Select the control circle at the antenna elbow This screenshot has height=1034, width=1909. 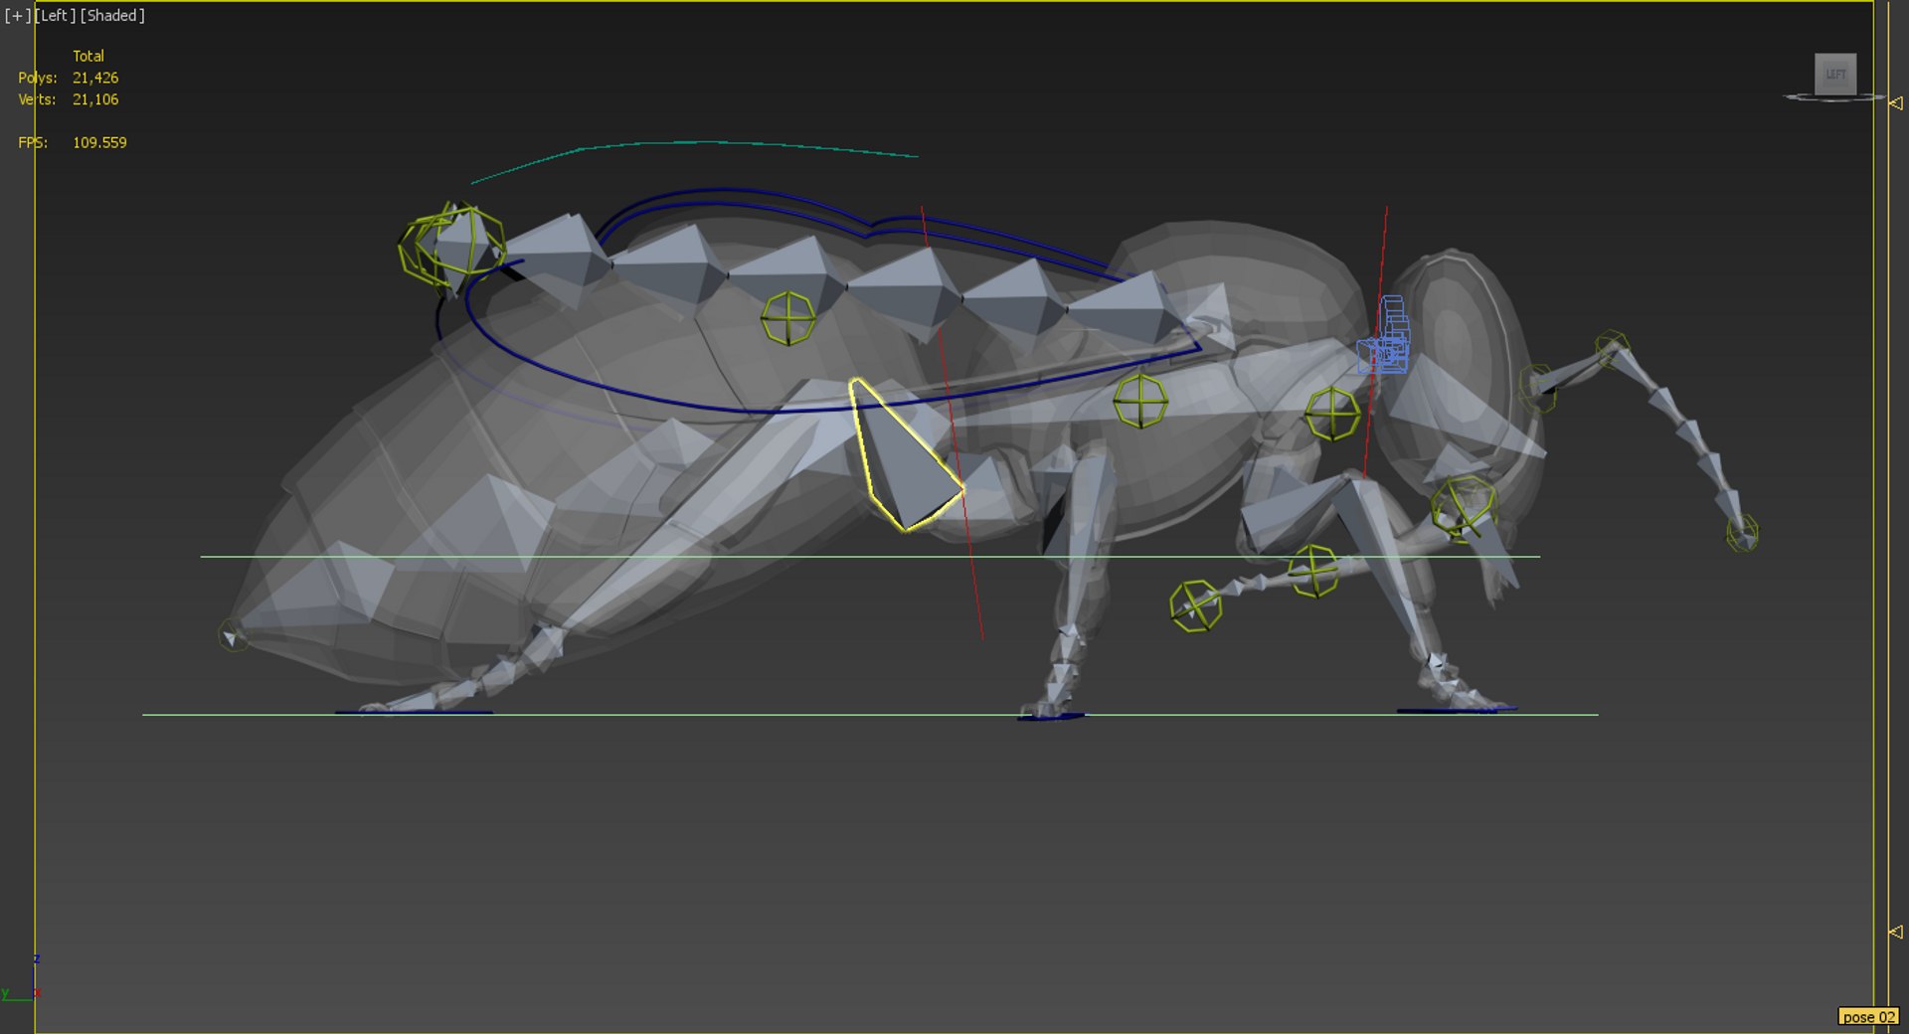[x=1612, y=347]
